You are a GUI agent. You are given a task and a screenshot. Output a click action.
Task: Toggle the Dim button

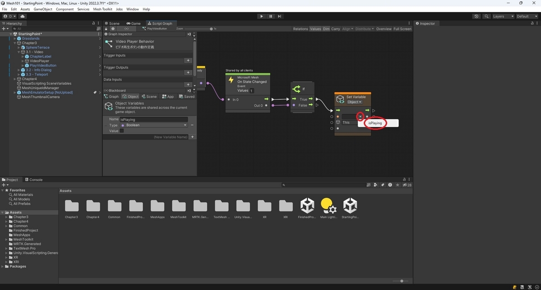click(326, 29)
